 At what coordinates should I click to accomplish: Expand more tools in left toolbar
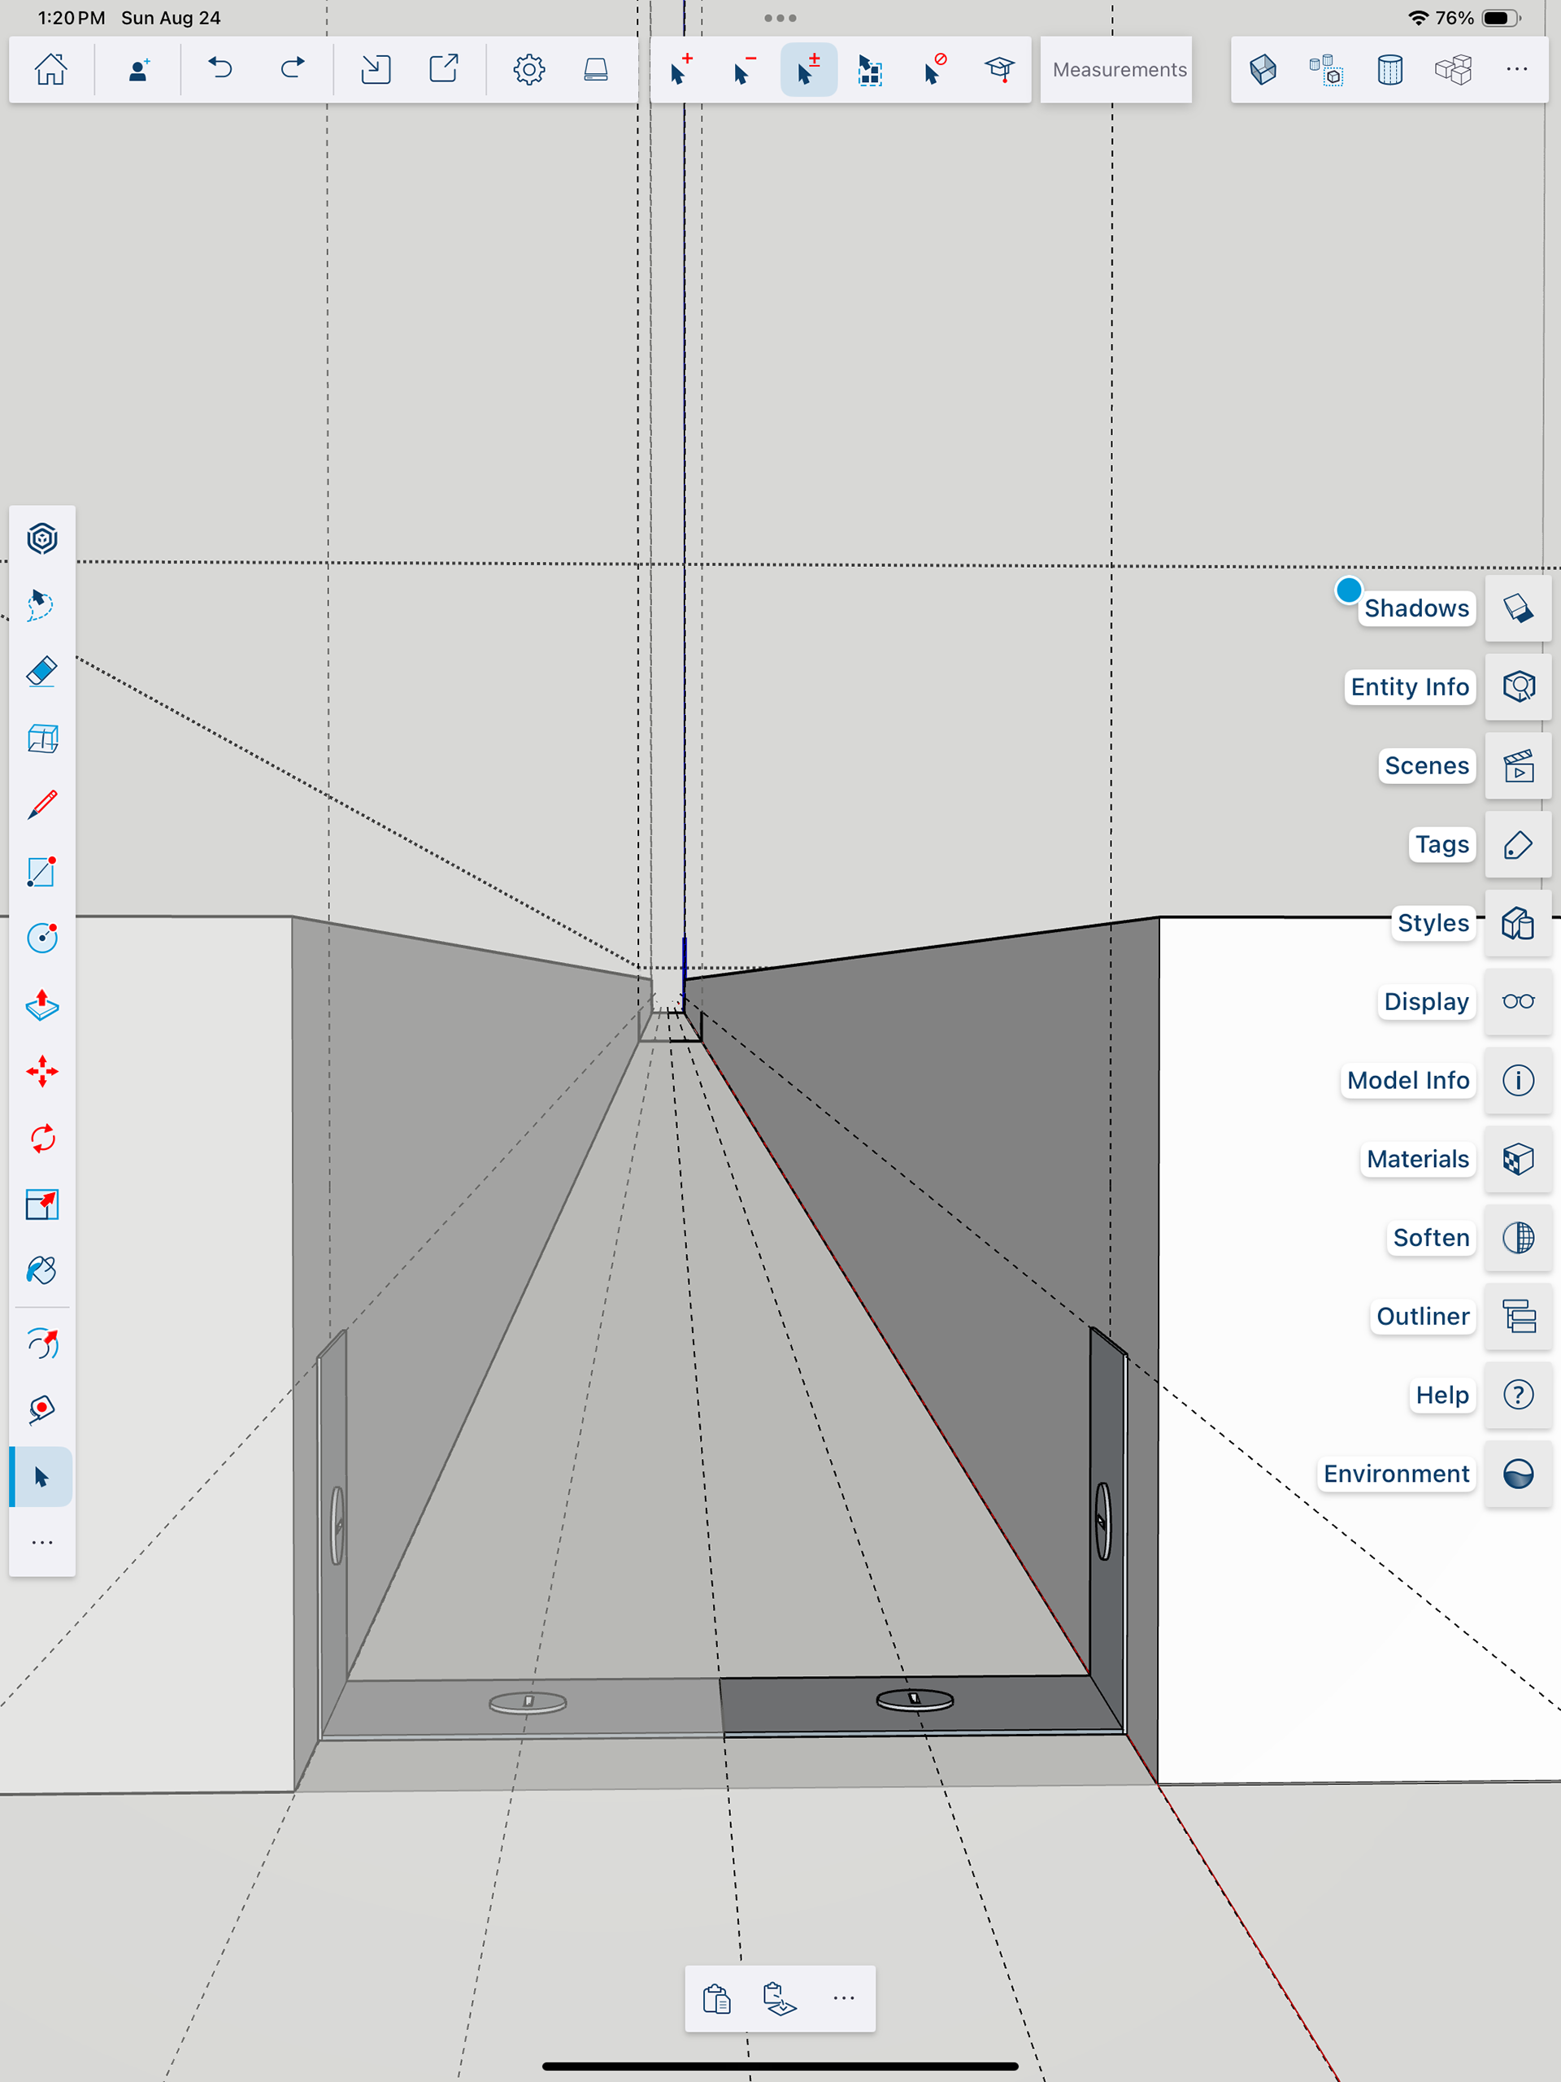point(42,1543)
